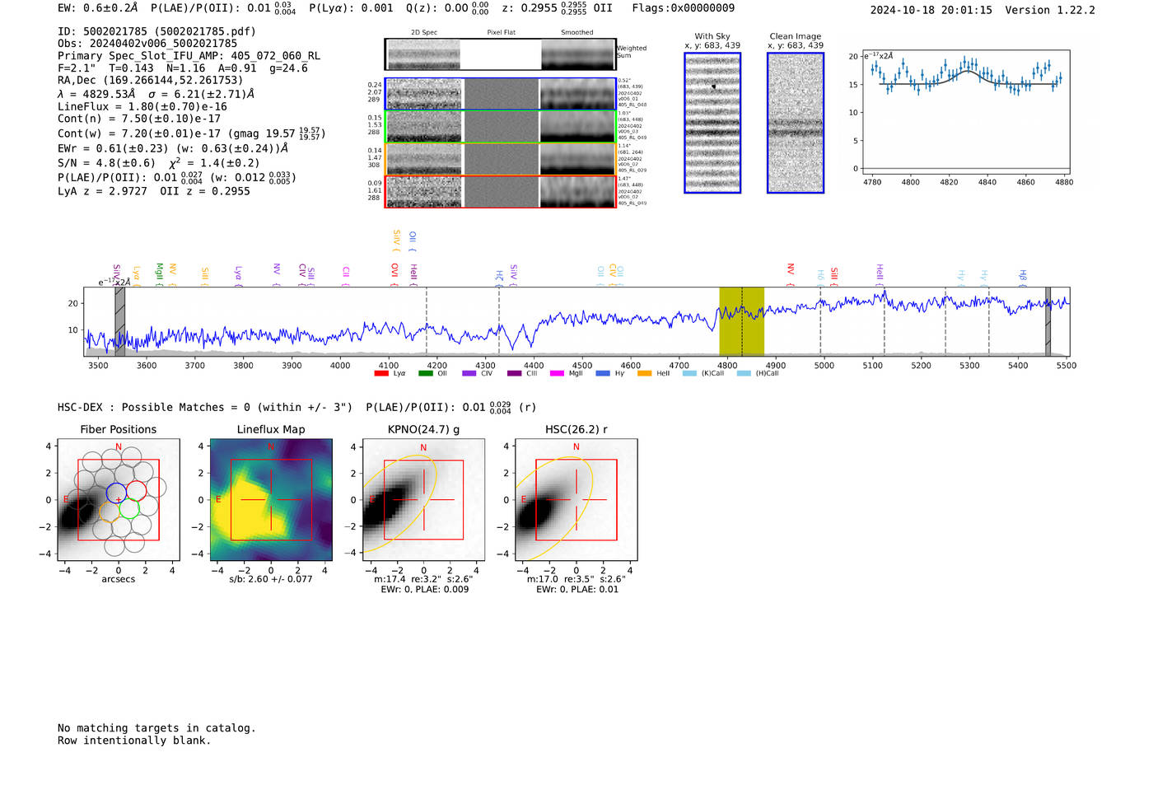
Task: Click the 'Cont(n) = 7.50(±0.10)e-17' line
Action: click(x=139, y=119)
